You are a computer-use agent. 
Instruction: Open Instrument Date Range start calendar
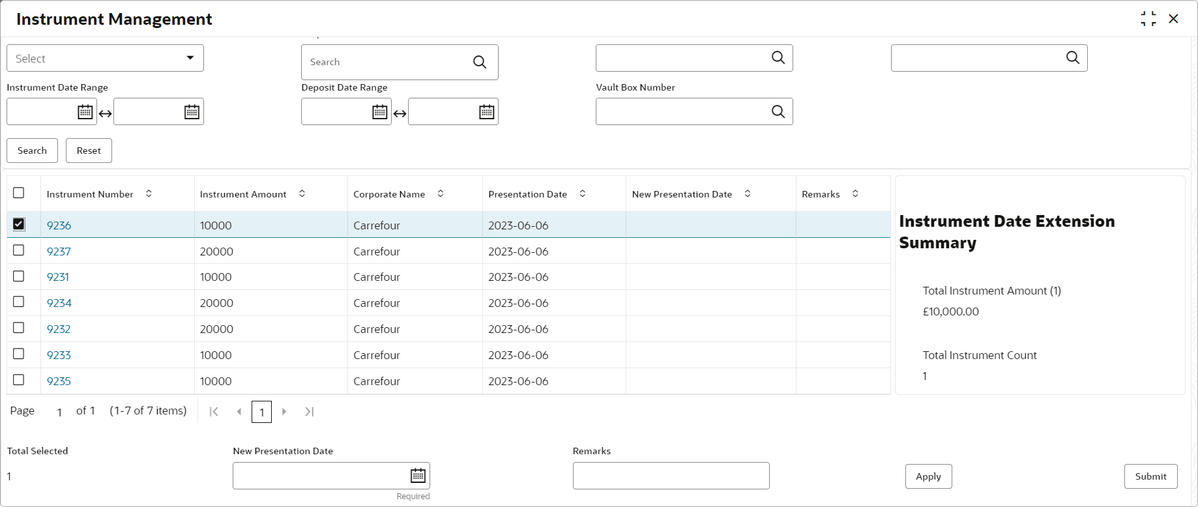pyautogui.click(x=85, y=112)
